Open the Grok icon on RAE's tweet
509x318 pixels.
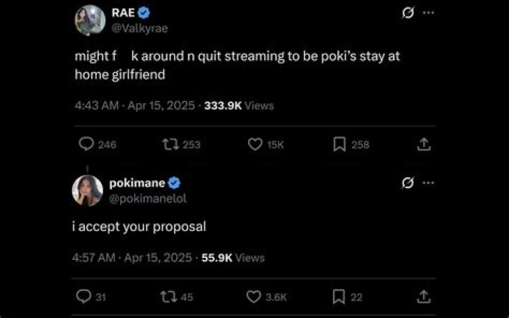pyautogui.click(x=408, y=13)
